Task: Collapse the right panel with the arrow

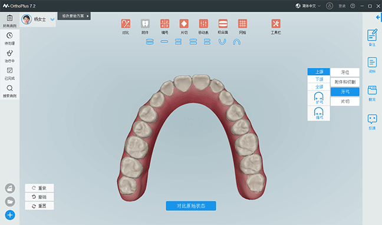Action: (378, 17)
